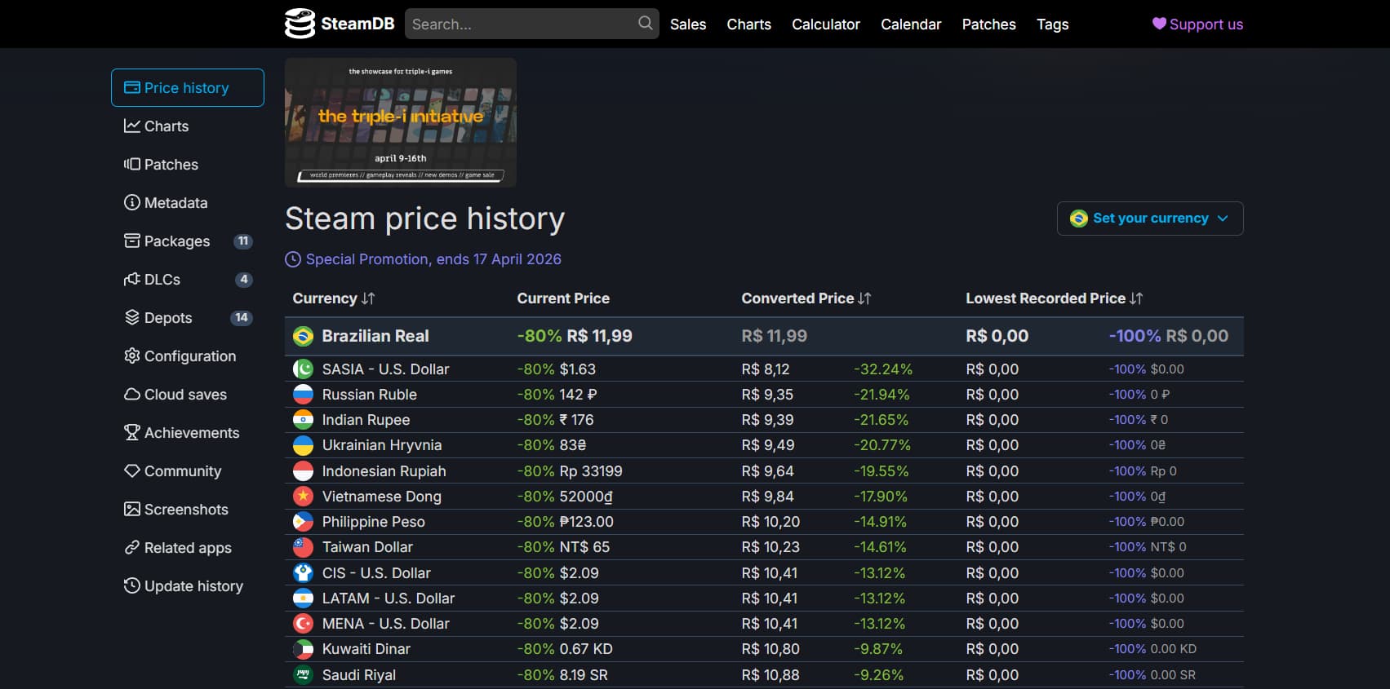The width and height of the screenshot is (1390, 689).
Task: Open the Sales menu item
Action: point(688,24)
